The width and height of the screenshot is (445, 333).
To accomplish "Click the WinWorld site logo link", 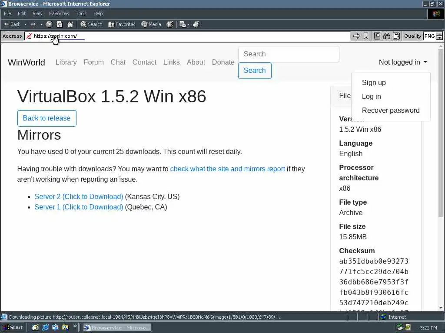I will point(27,62).
